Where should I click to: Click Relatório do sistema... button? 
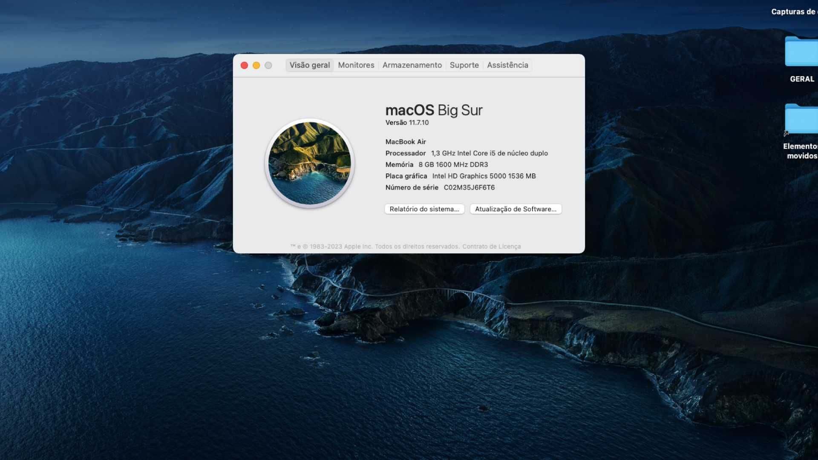coord(424,209)
